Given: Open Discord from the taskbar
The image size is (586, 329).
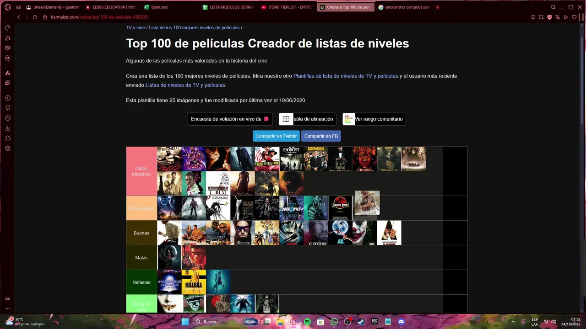Looking at the screenshot, I should [x=402, y=322].
